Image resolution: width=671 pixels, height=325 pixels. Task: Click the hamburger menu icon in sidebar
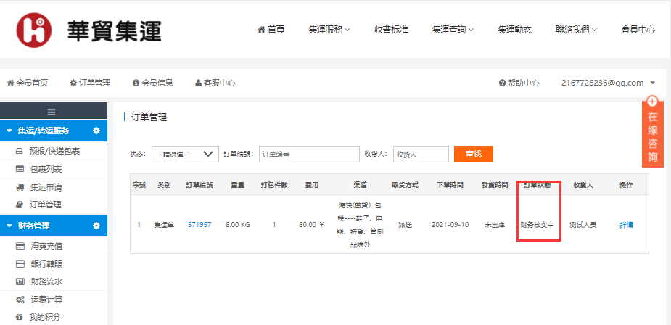pyautogui.click(x=52, y=112)
